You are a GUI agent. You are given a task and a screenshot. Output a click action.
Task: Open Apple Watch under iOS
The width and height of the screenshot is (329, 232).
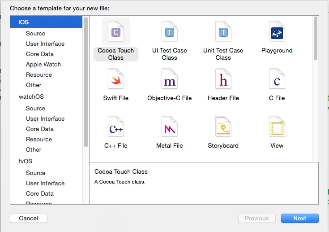(x=43, y=64)
